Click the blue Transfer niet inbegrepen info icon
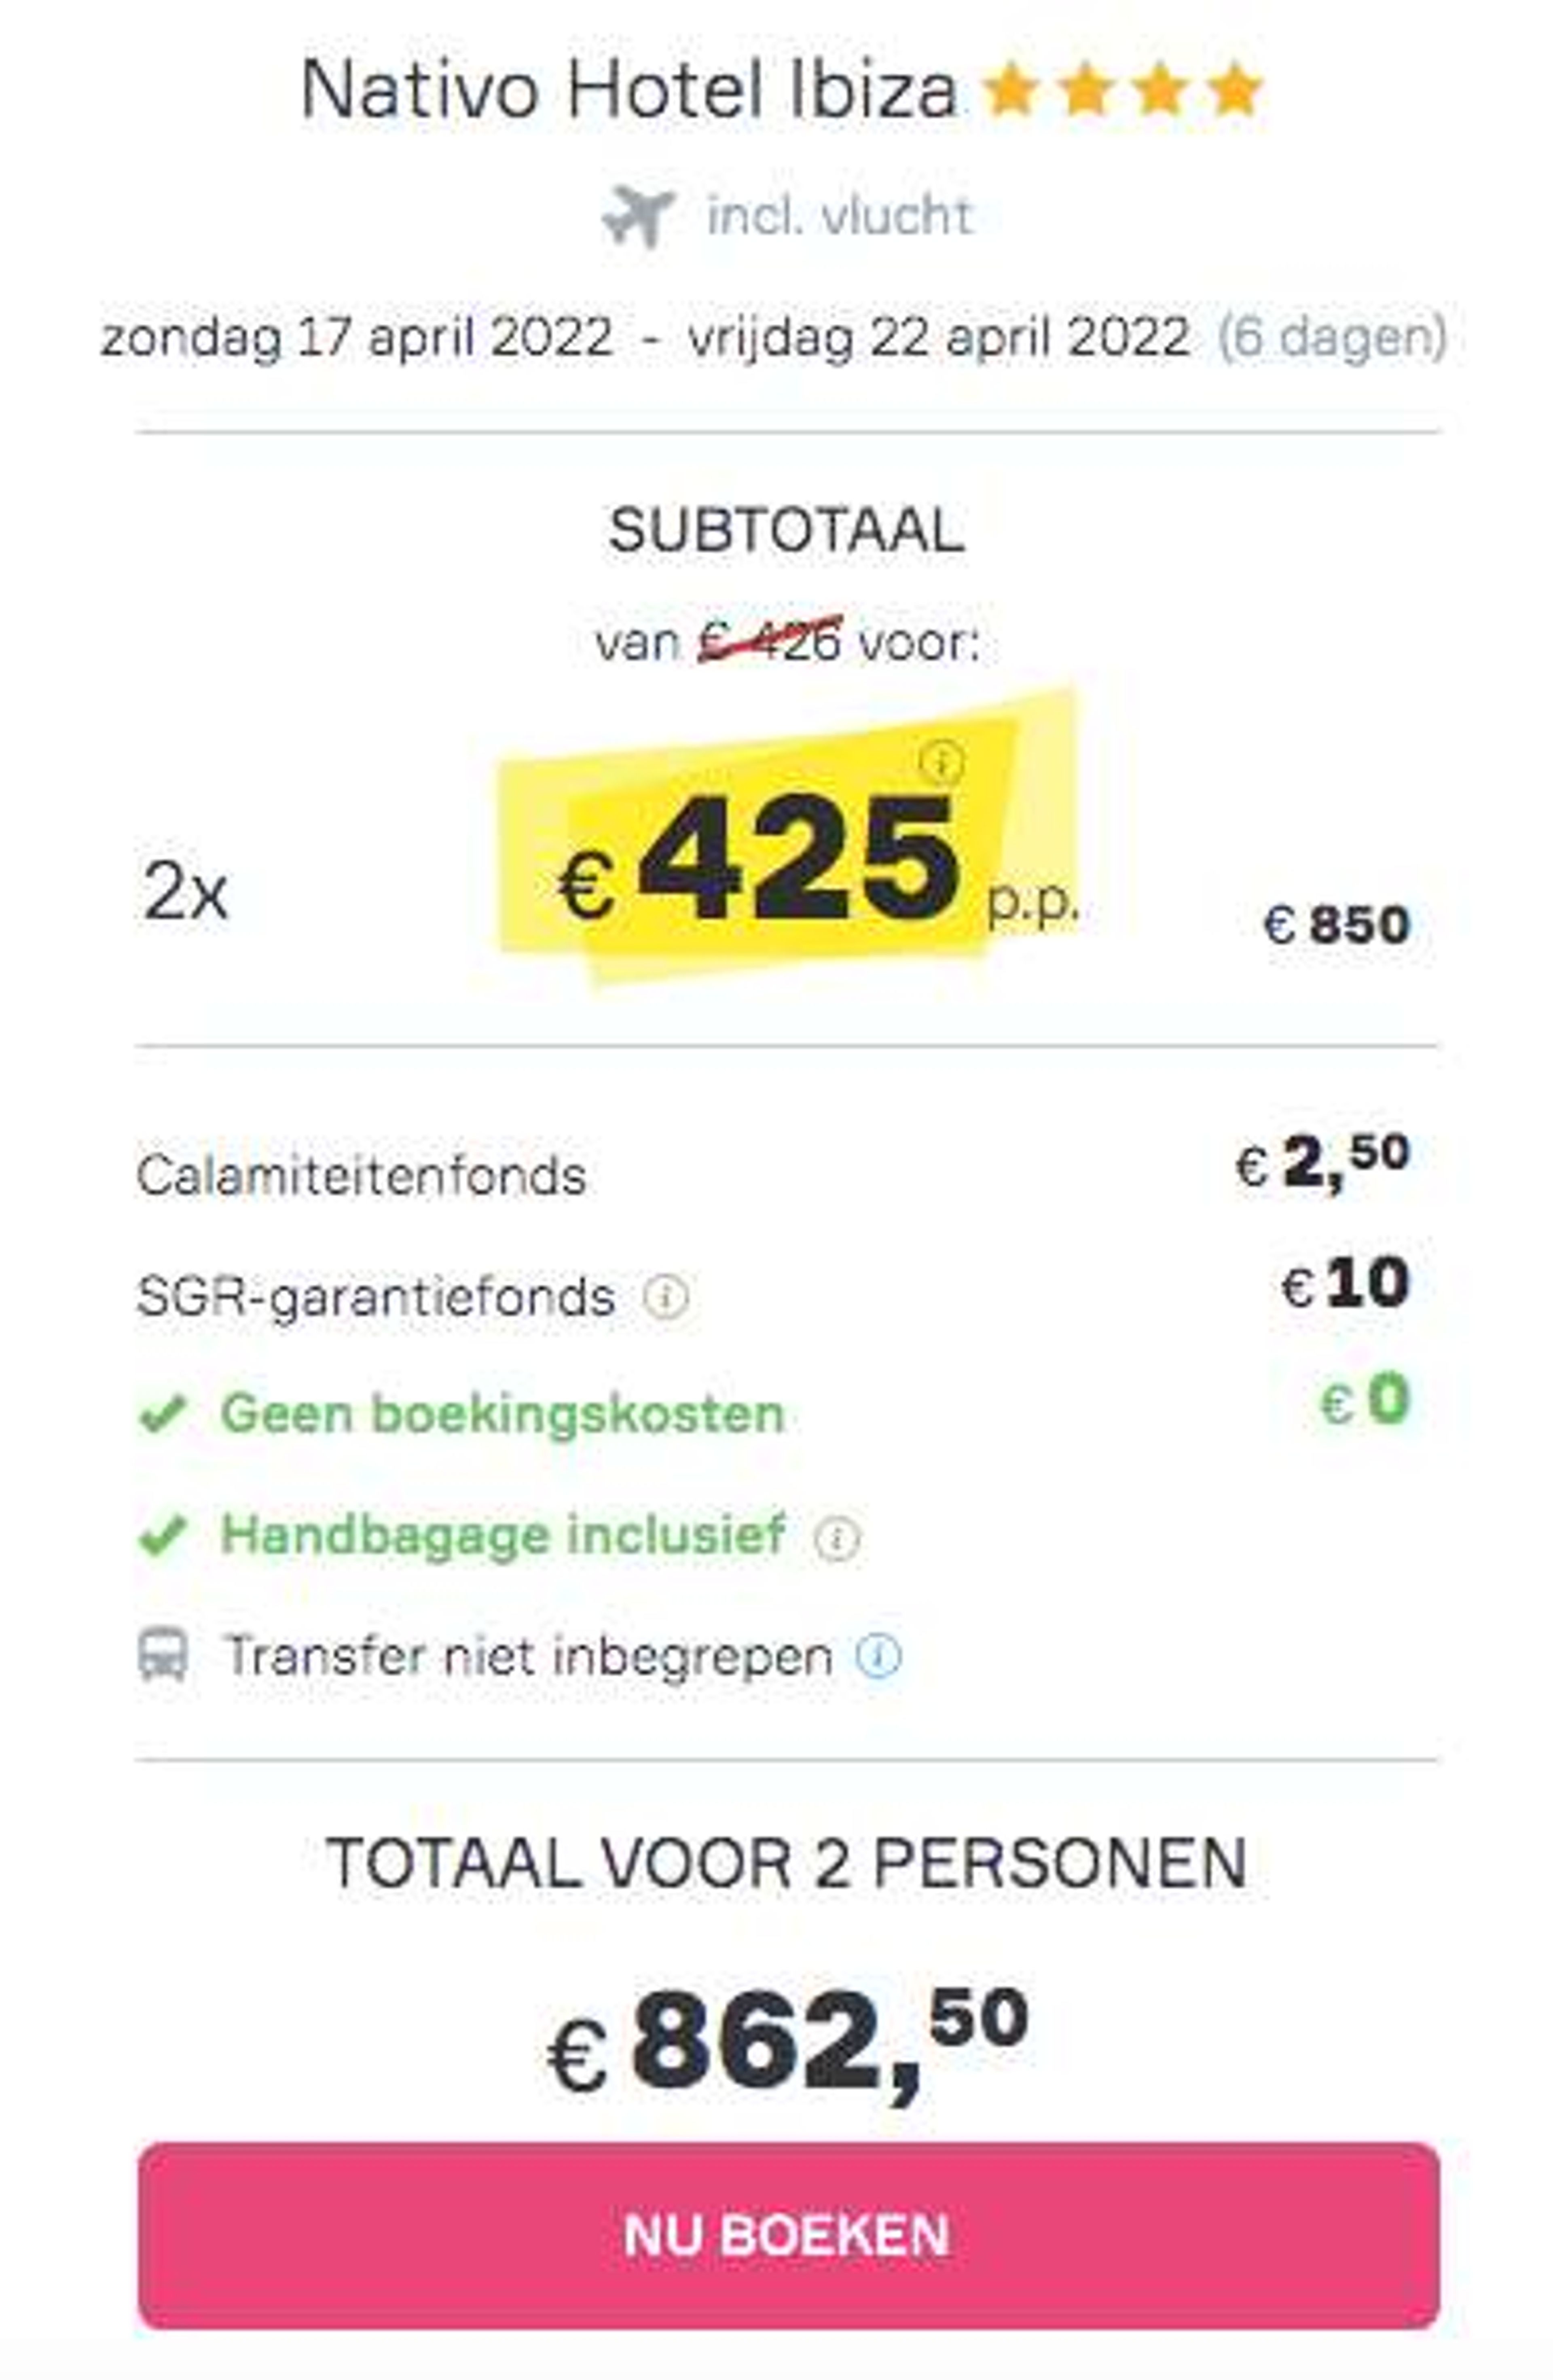The image size is (1553, 2380). pyautogui.click(x=878, y=1657)
